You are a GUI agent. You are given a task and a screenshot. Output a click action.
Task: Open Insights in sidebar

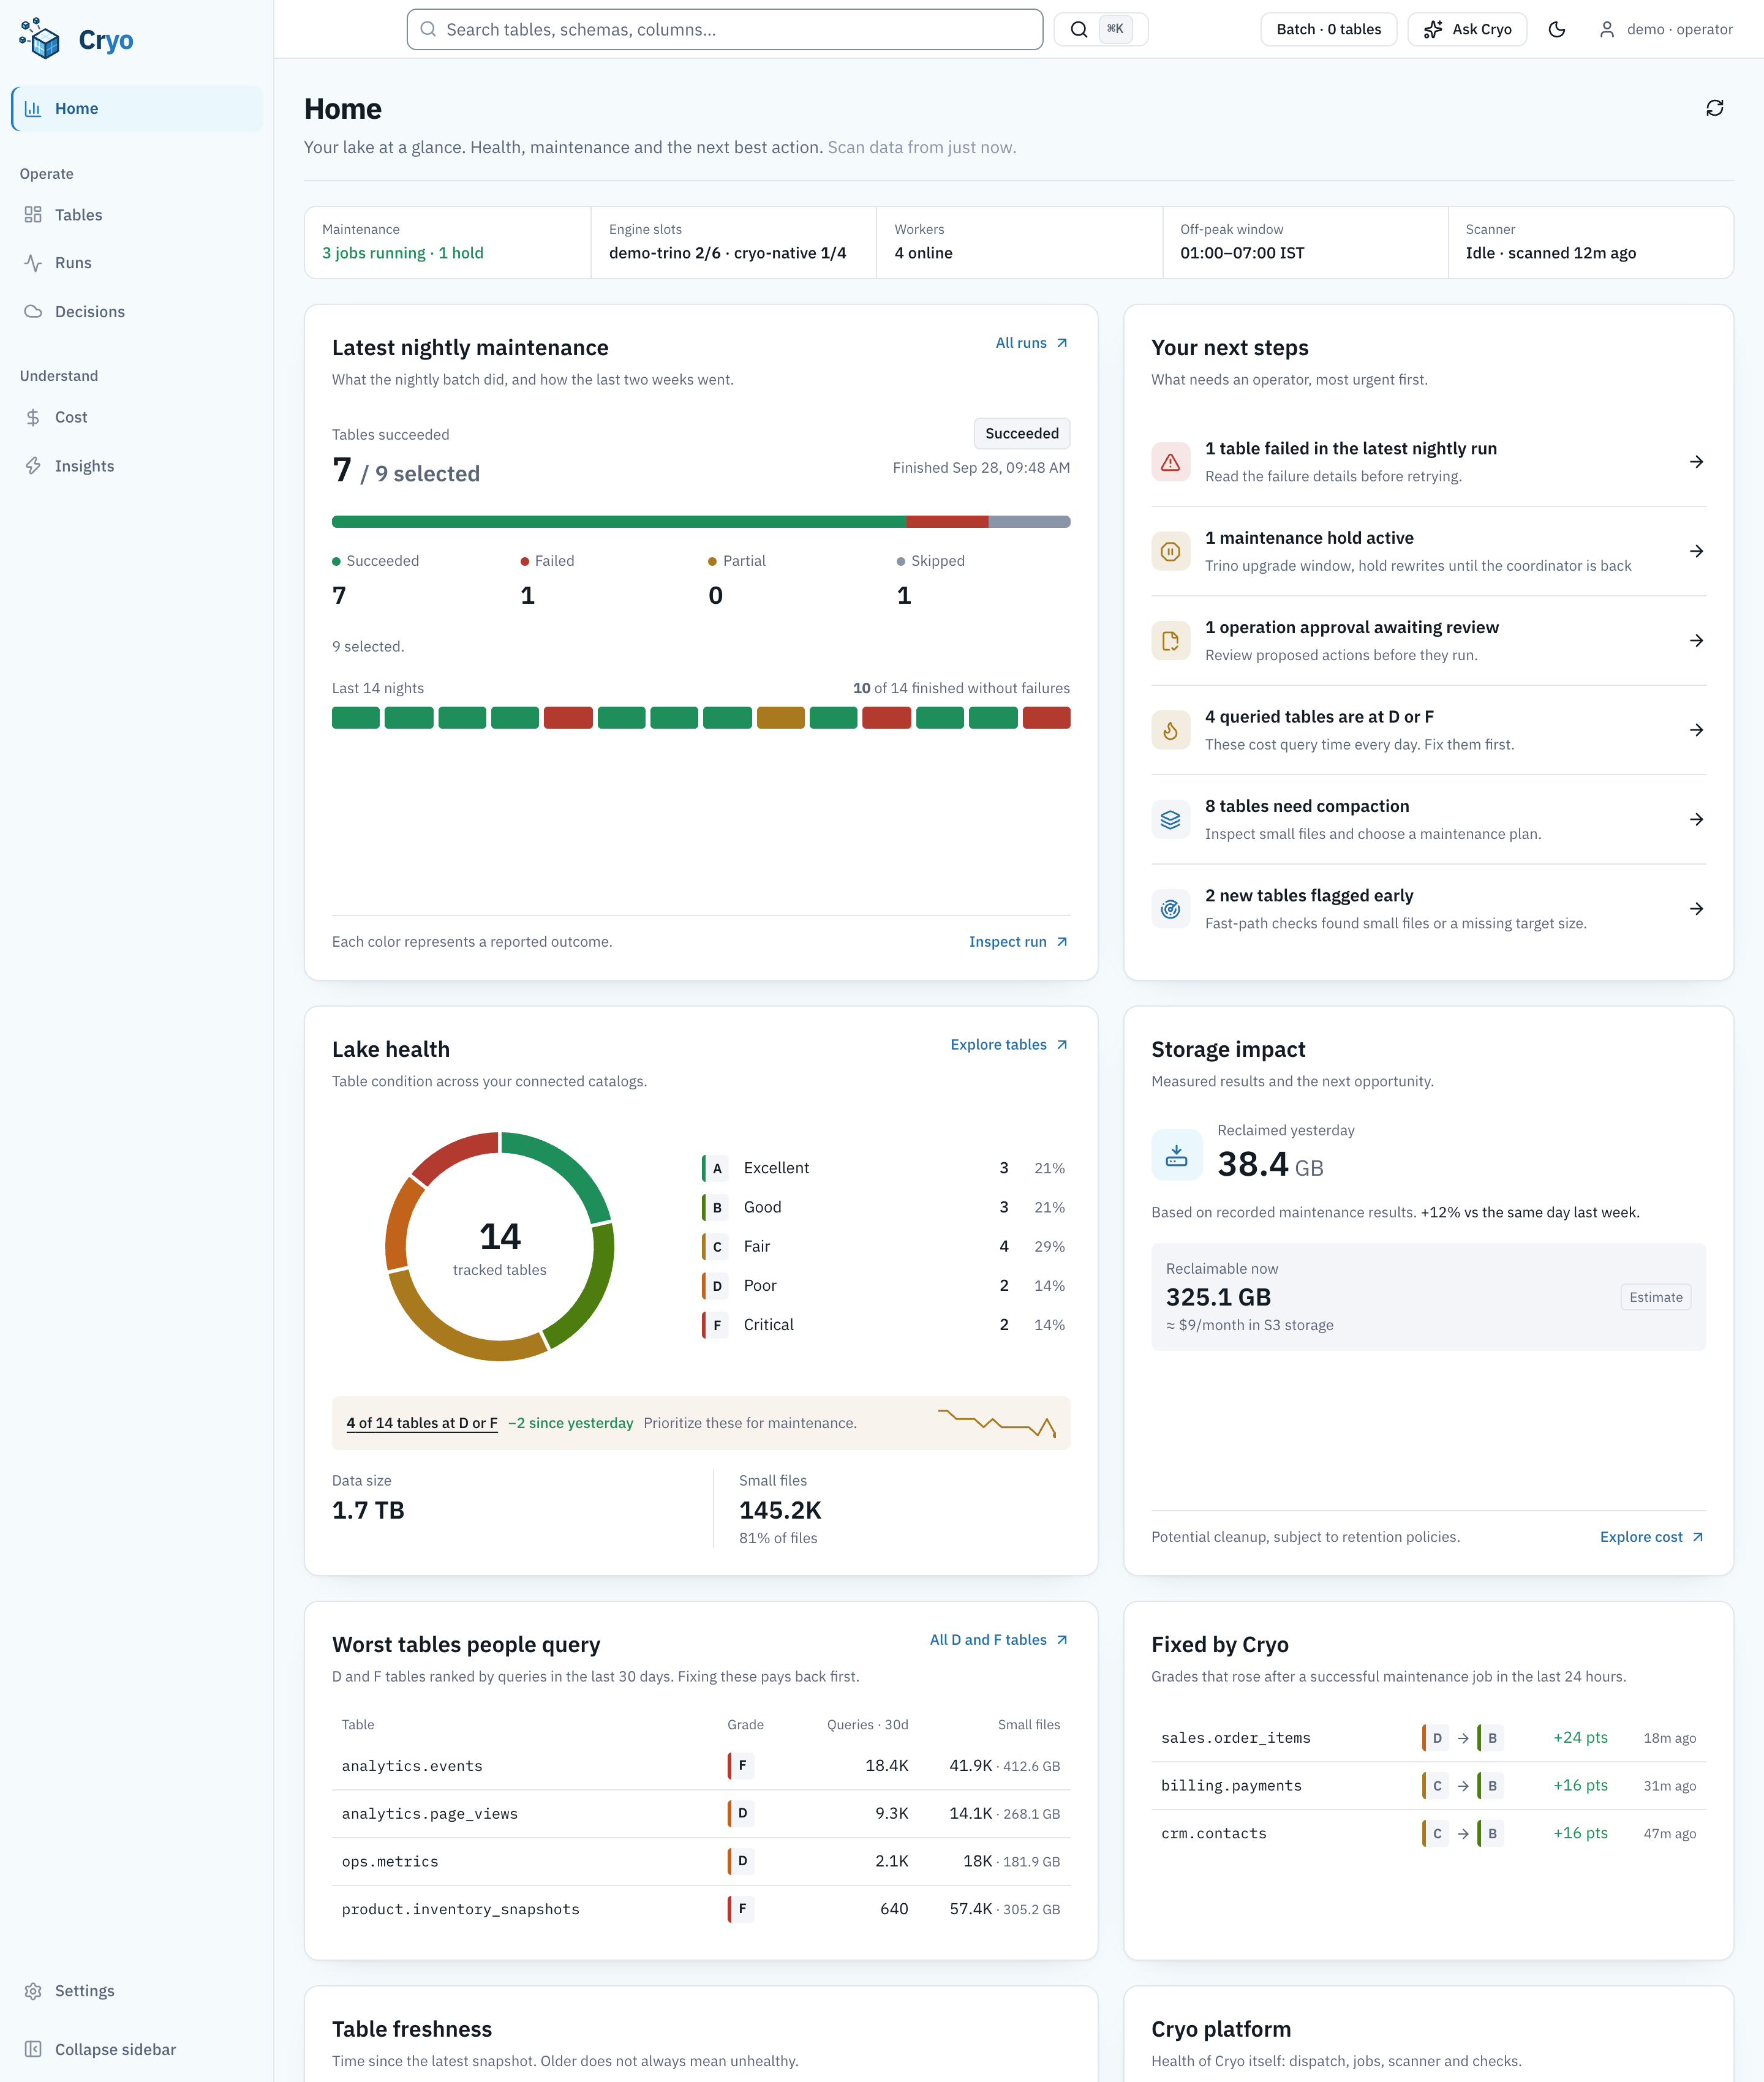pyautogui.click(x=137, y=466)
